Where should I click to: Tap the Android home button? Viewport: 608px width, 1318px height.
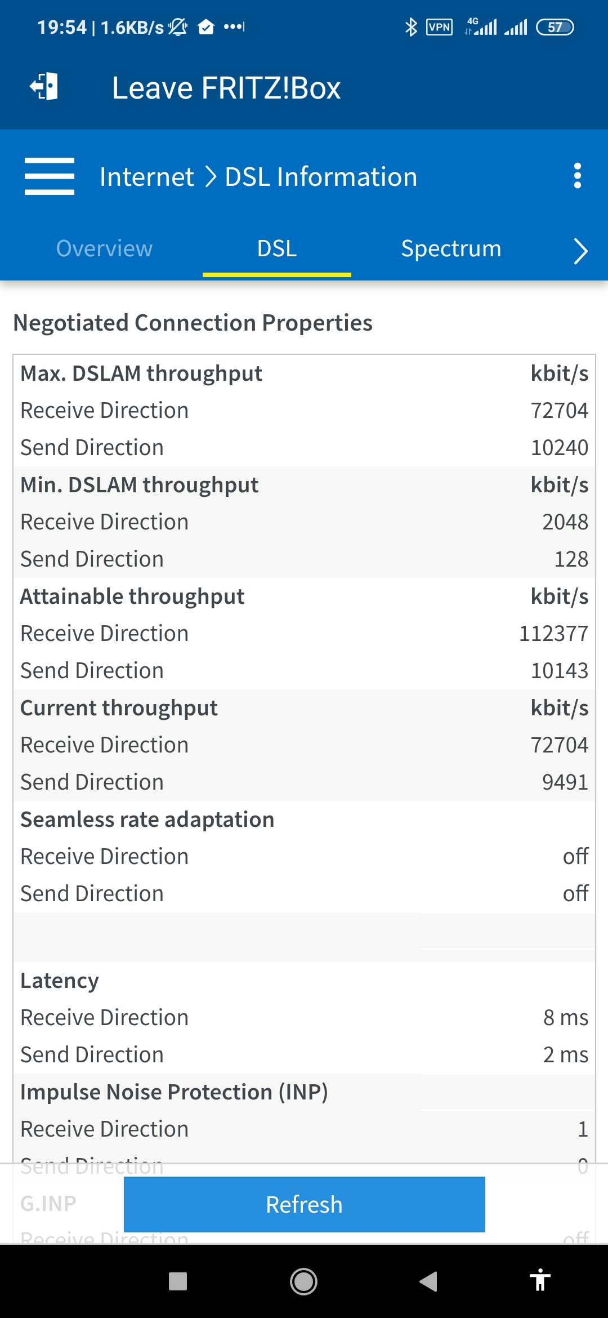click(x=303, y=1281)
